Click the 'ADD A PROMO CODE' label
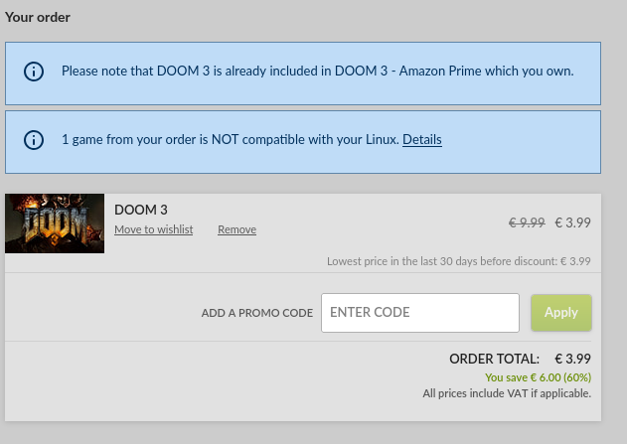627x444 pixels. tap(257, 313)
